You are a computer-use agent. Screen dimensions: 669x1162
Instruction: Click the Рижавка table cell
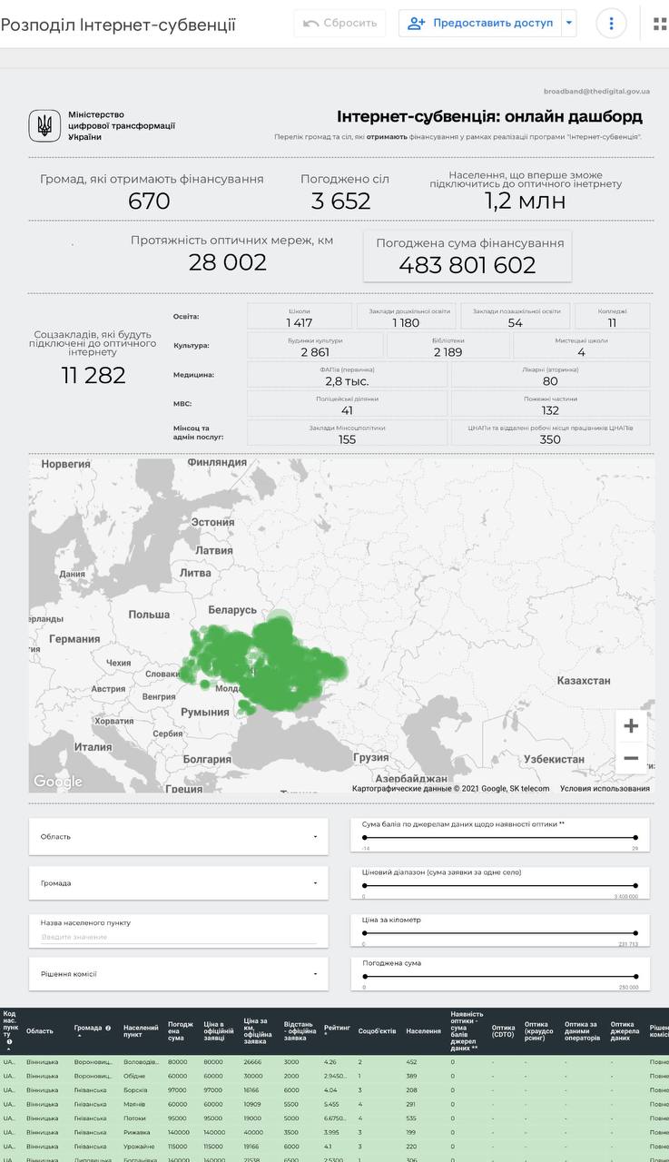[137, 1132]
